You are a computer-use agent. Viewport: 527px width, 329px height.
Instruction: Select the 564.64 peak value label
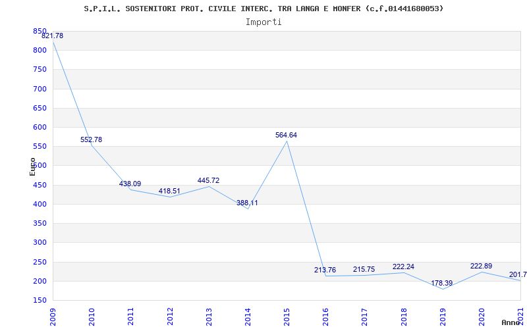[x=287, y=136]
